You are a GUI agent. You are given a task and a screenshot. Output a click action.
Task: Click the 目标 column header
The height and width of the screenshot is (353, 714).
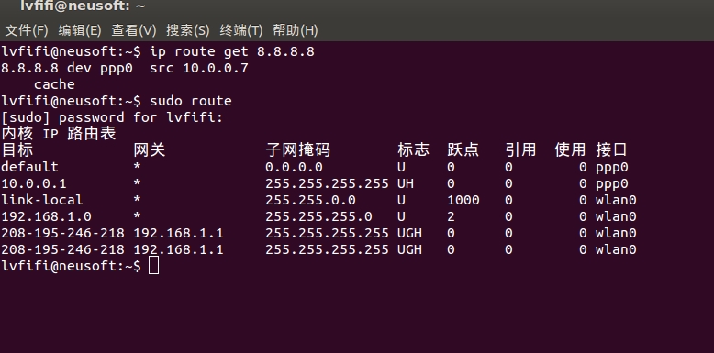coord(17,149)
